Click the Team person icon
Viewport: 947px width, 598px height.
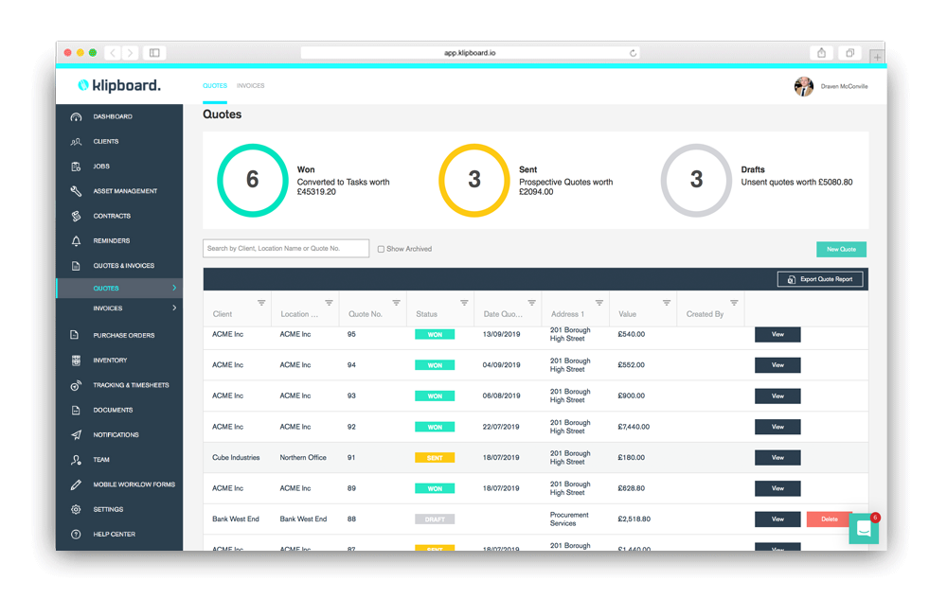pos(76,460)
